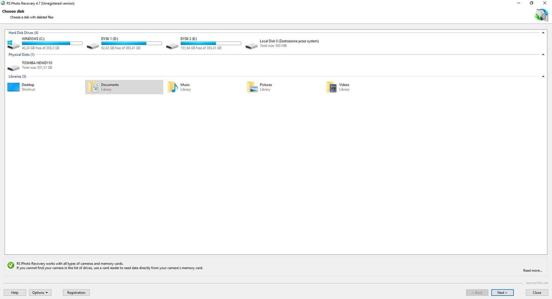Click the Next button

point(502,293)
